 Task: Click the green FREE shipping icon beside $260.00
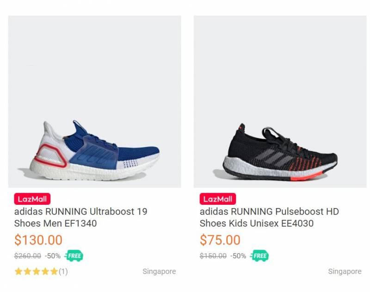(x=74, y=256)
